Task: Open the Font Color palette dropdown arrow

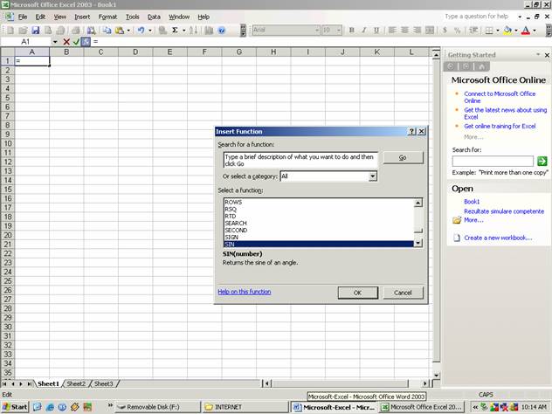Action: point(535,31)
